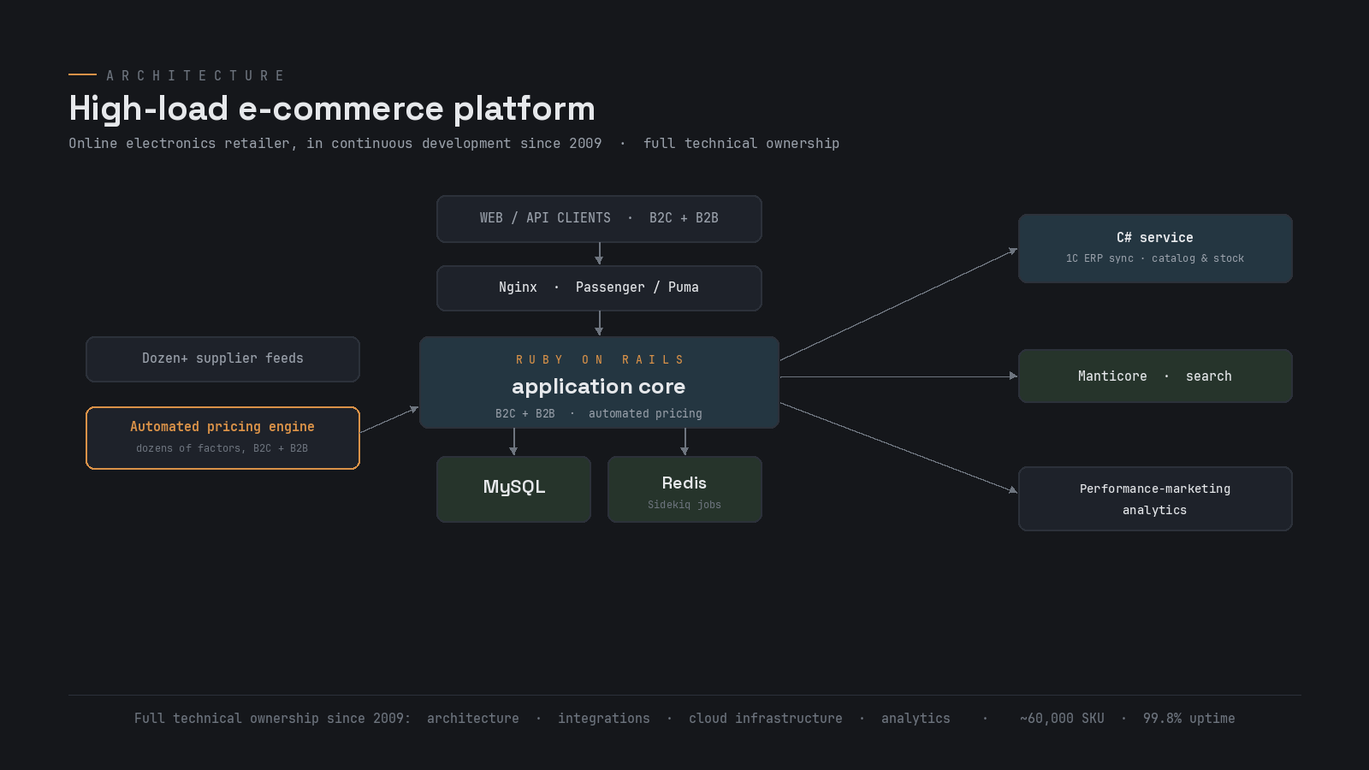The height and width of the screenshot is (770, 1369).
Task: Click the 'RUBY ON RAILS' label
Action: [x=599, y=360]
